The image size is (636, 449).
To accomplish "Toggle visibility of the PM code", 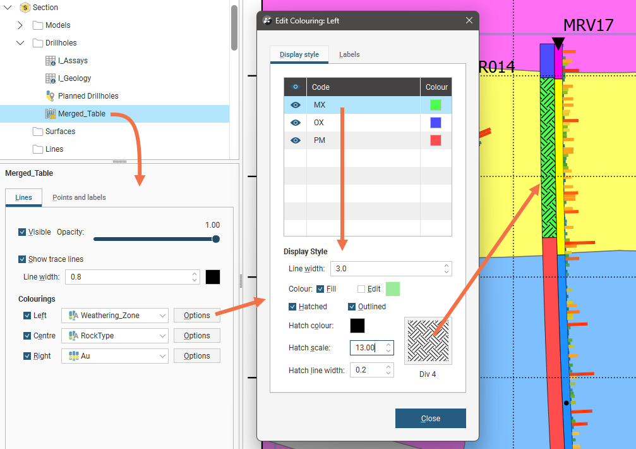I will pos(295,140).
